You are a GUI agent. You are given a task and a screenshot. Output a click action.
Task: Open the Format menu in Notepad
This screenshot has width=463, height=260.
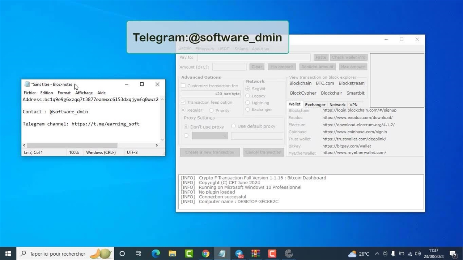pyautogui.click(x=64, y=93)
